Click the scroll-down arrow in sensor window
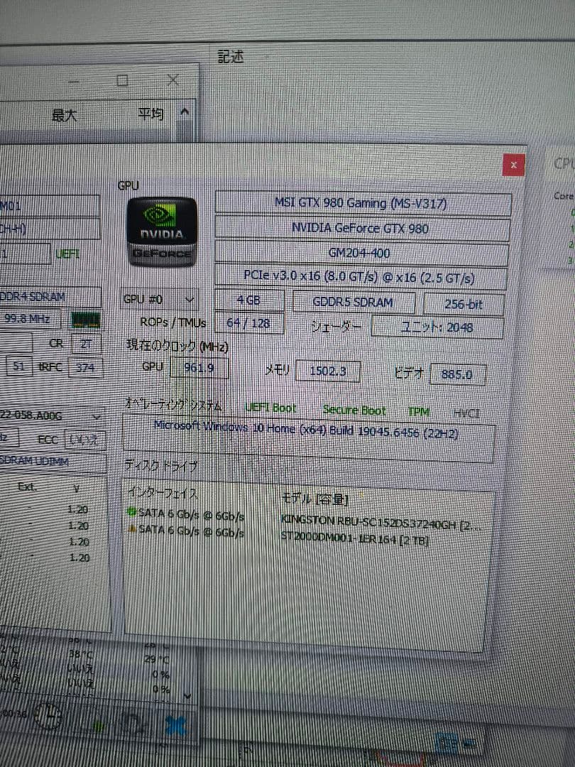 [x=187, y=695]
